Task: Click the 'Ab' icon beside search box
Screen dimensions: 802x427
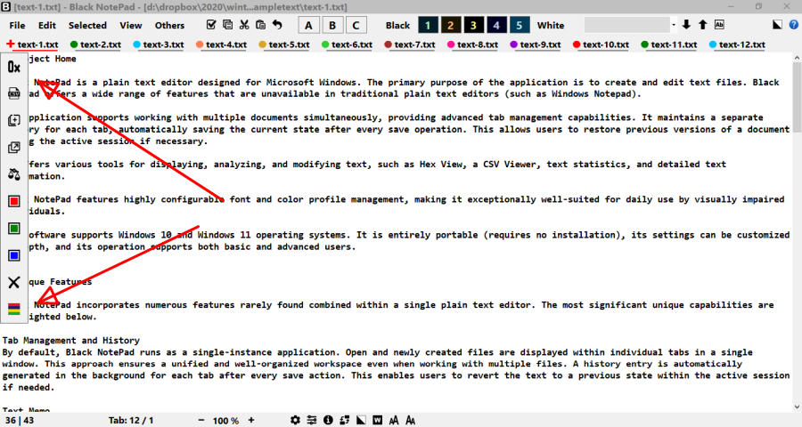Action: 719,25
